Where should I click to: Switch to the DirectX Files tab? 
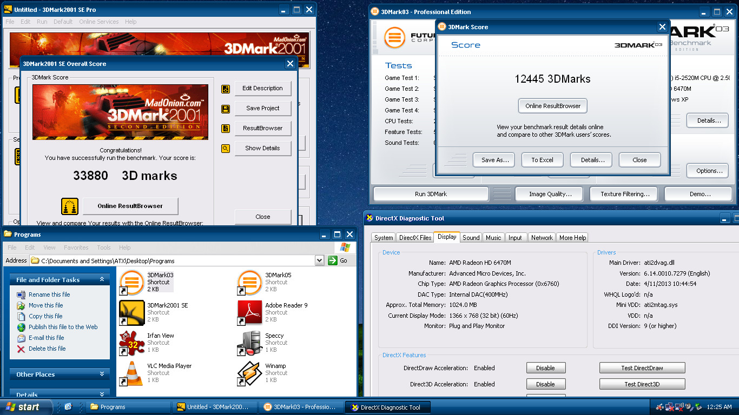pos(415,238)
